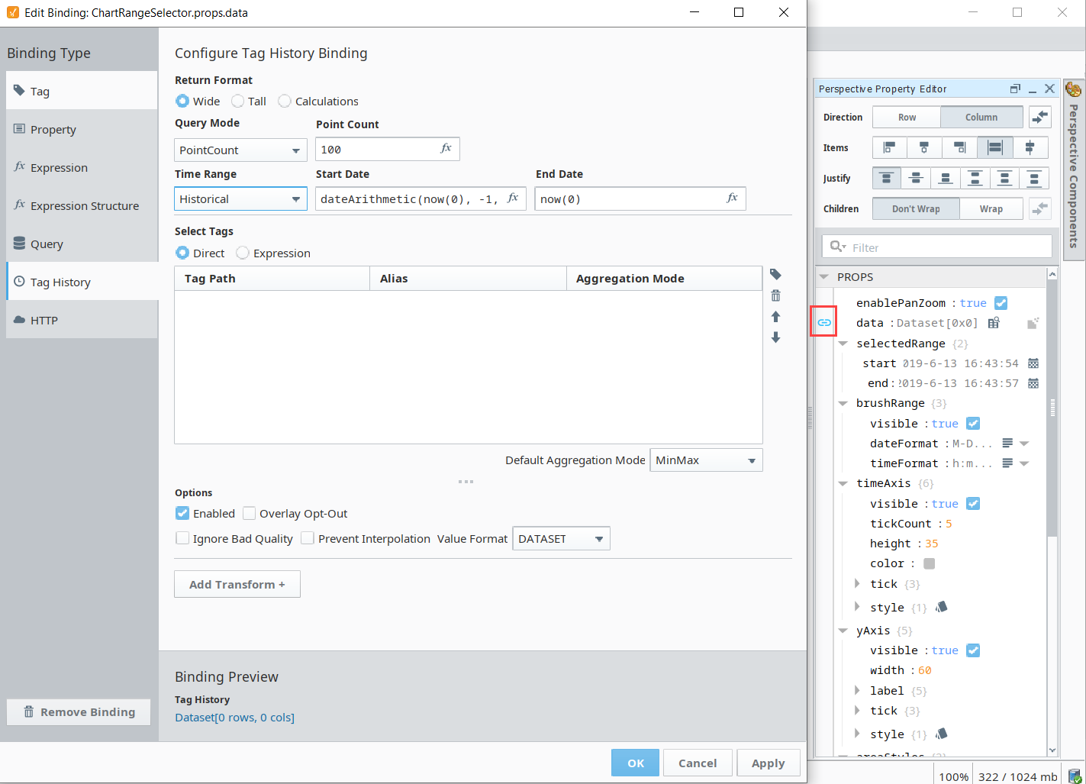This screenshot has width=1086, height=784.
Task: Justify content to start in Justify row
Action: 887,178
